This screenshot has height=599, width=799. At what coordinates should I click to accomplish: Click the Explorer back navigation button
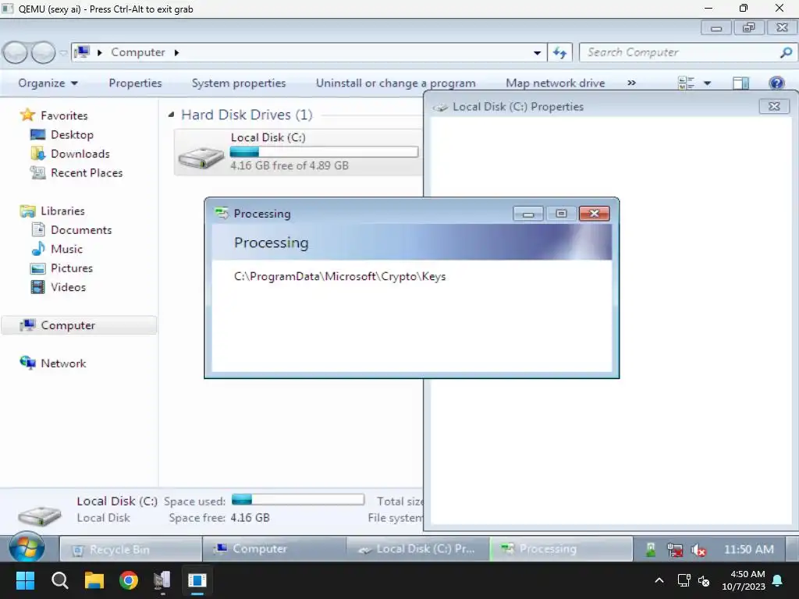[x=16, y=52]
